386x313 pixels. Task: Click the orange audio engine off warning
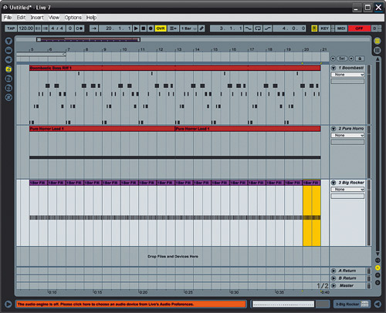click(x=131, y=305)
